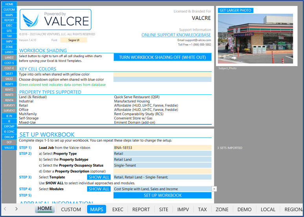Switch to the DEMO sheet tab

pyautogui.click(x=244, y=210)
